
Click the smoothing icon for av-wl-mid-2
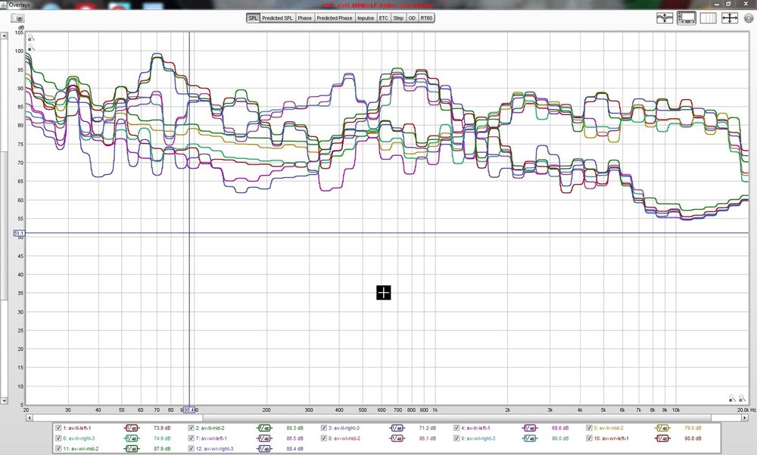point(397,438)
